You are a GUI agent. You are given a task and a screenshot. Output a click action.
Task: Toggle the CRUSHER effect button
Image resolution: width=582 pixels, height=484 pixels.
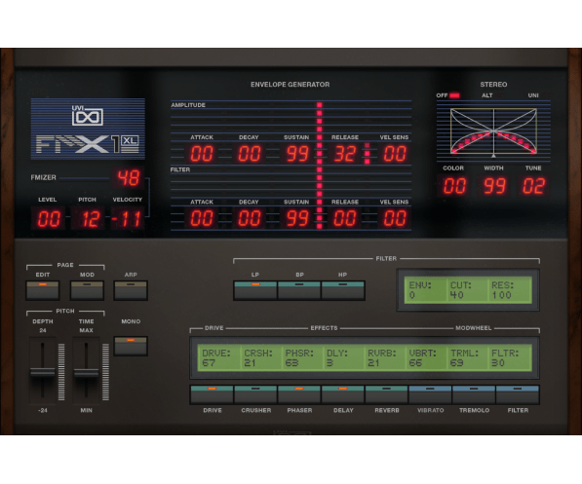(x=255, y=394)
